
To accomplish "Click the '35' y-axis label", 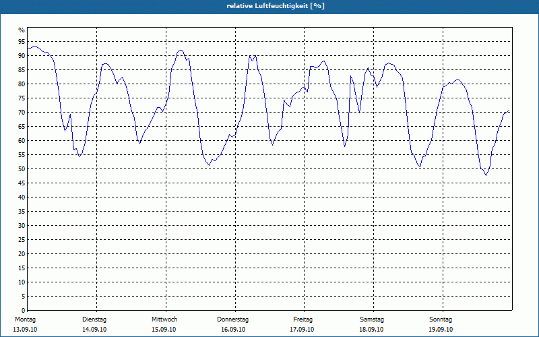I will [x=22, y=212].
